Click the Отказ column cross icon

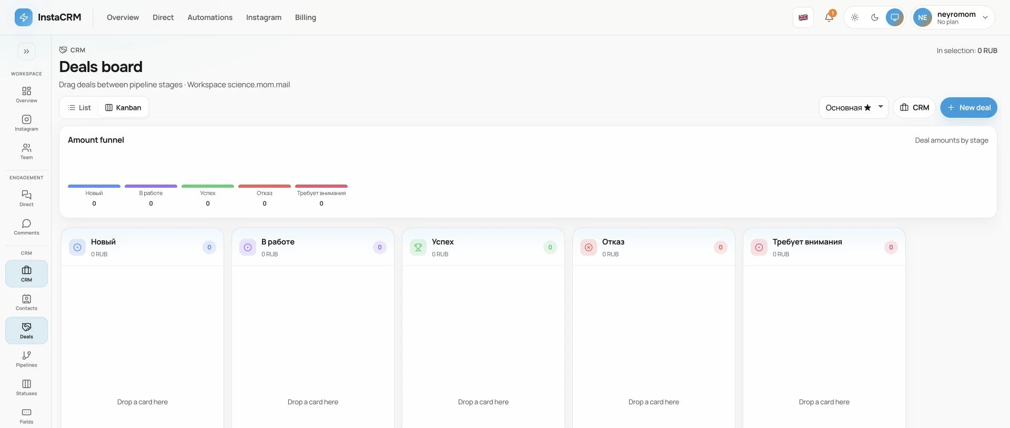589,247
